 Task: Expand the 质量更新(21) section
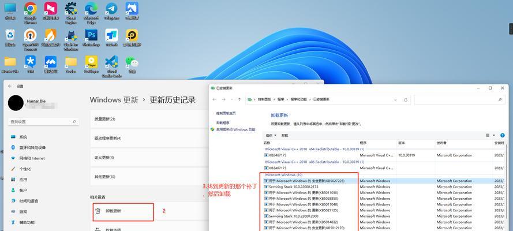pos(149,119)
